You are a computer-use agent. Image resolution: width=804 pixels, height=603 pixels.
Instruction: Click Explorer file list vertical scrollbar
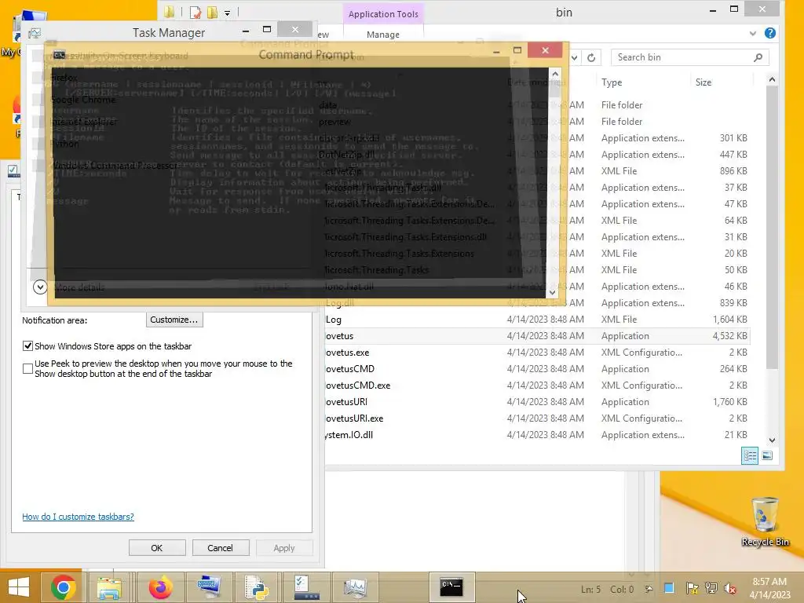pos(772,225)
